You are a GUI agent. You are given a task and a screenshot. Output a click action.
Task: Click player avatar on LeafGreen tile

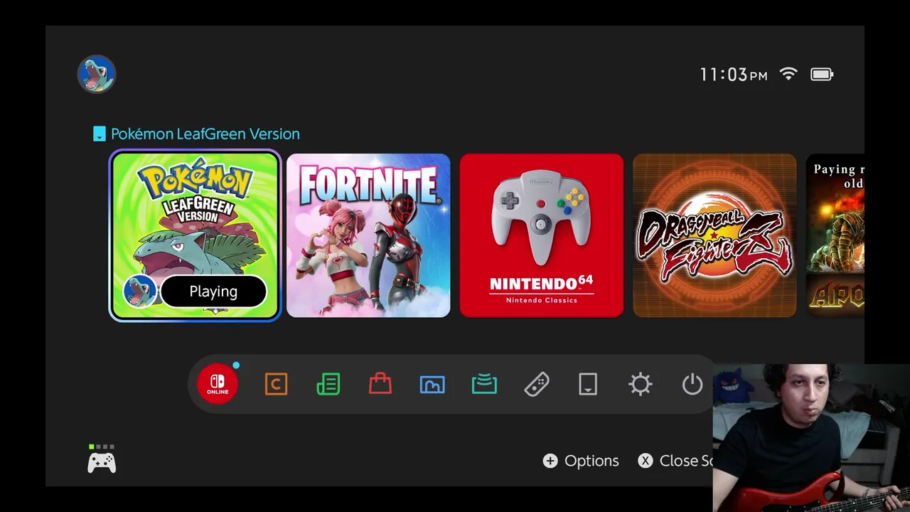tap(140, 292)
